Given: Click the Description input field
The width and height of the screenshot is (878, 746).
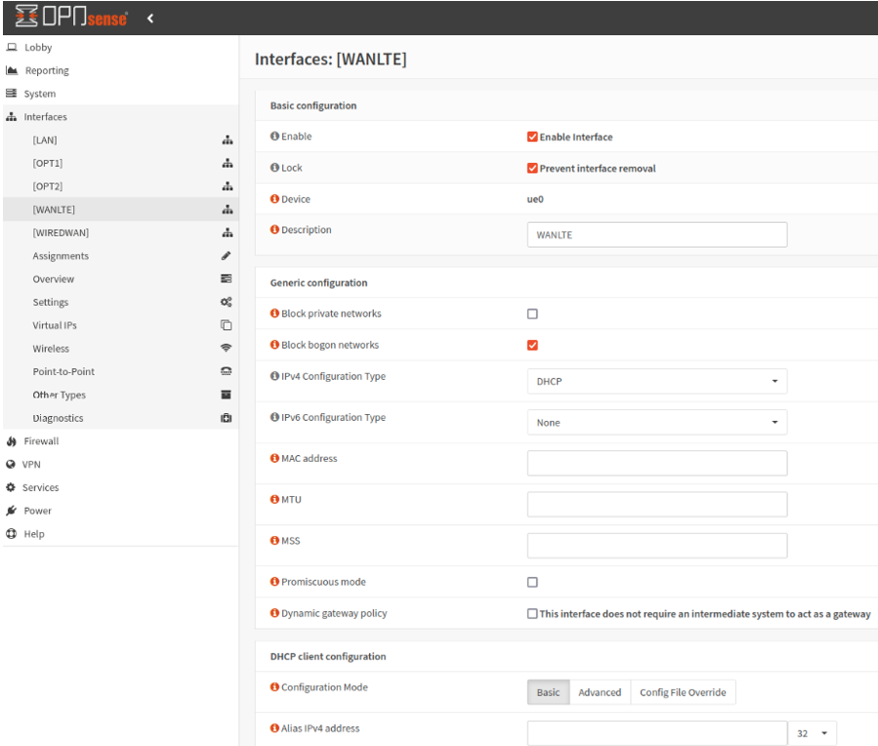Looking at the screenshot, I should pos(657,234).
